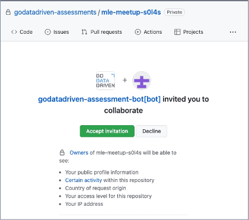Click the Issues circle icon

click(47, 32)
